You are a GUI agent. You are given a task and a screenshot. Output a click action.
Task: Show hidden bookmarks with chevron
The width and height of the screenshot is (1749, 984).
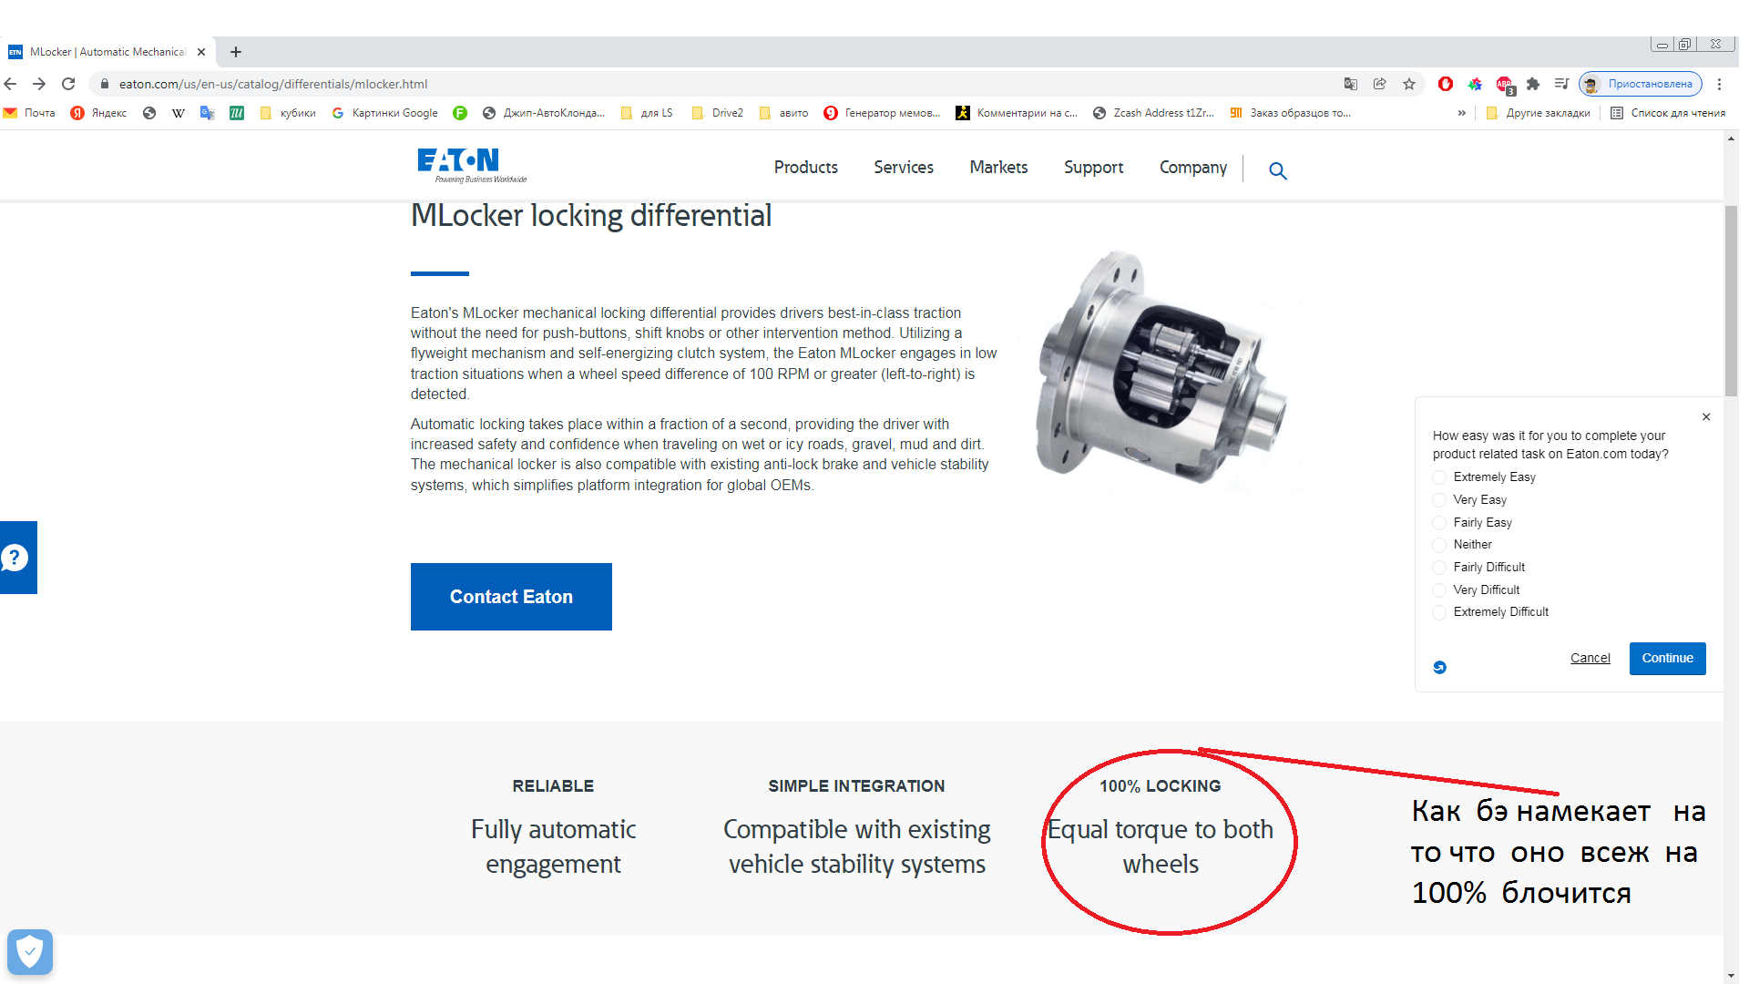tap(1462, 113)
